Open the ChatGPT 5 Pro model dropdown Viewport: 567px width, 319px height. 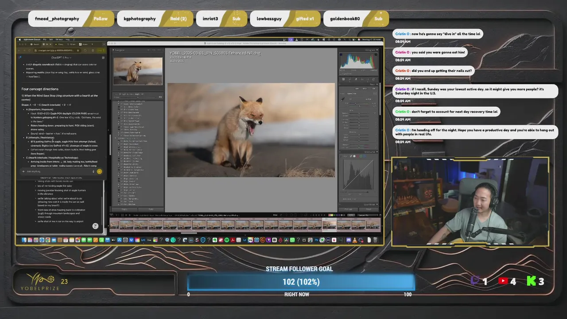(x=62, y=58)
